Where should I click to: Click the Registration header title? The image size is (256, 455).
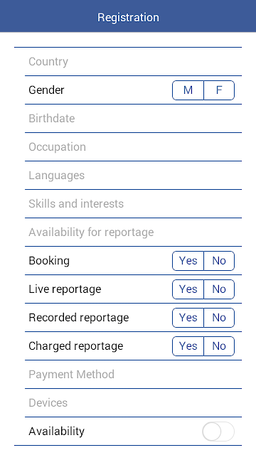(x=128, y=17)
